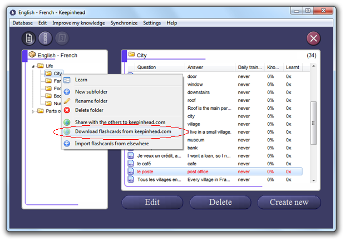The image size is (345, 240).
Task: Select the 'Tous les villages en...' row
Action: [215, 179]
